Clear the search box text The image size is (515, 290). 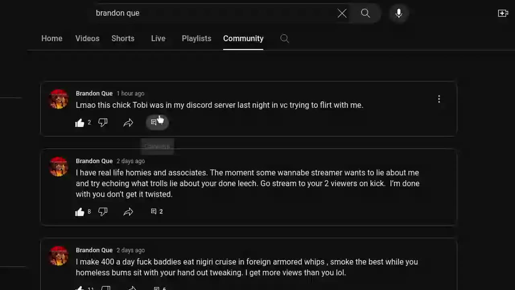click(342, 13)
